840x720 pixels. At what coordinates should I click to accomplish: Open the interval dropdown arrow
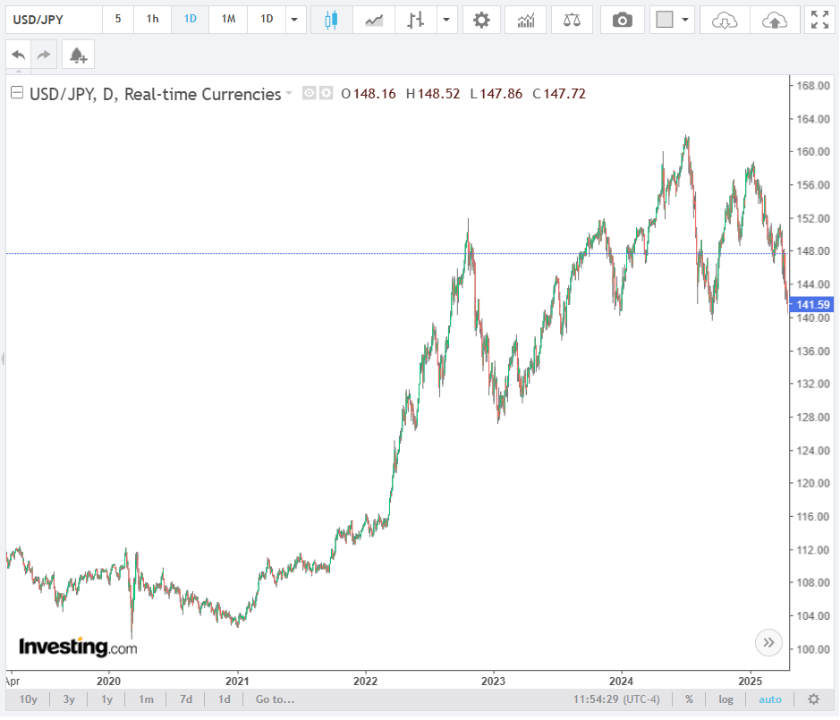coord(294,21)
